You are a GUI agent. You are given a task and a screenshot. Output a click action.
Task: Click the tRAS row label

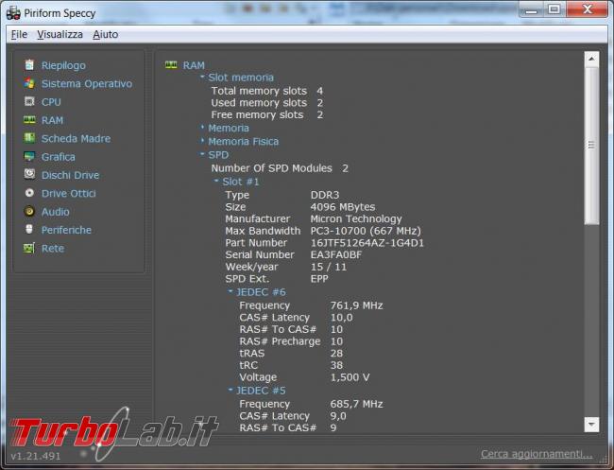[252, 353]
